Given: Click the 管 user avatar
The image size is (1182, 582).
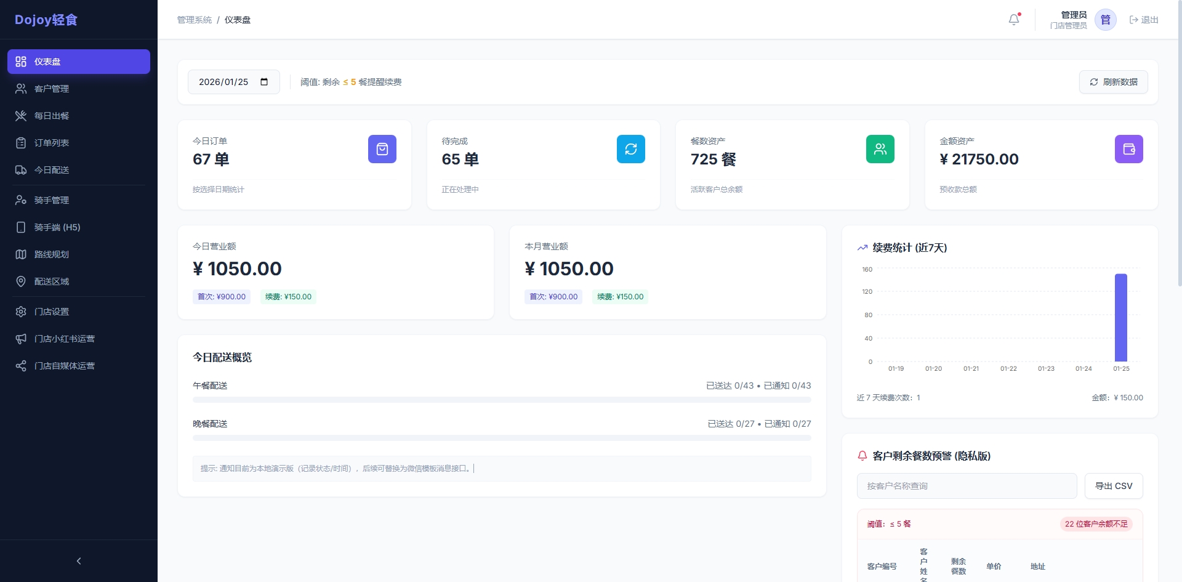Looking at the screenshot, I should coord(1105,20).
